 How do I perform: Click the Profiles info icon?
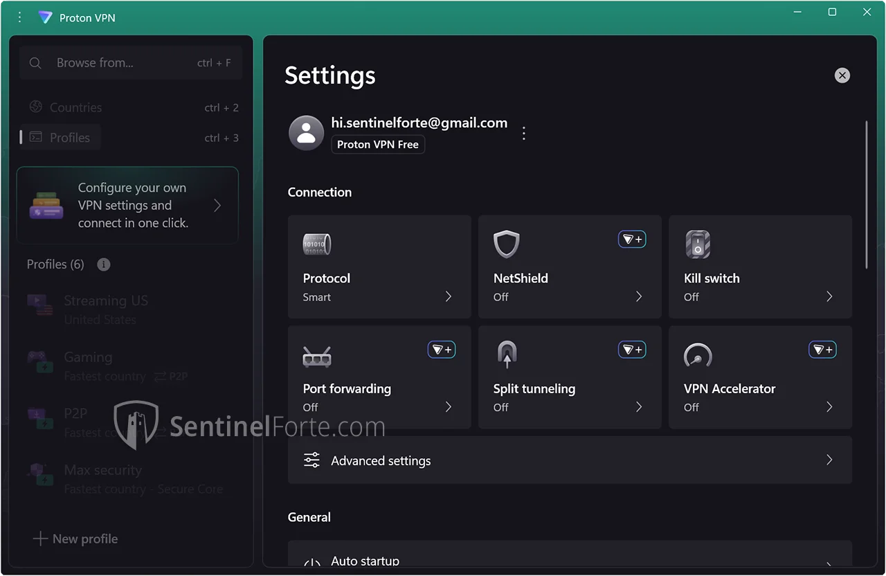[x=104, y=264]
